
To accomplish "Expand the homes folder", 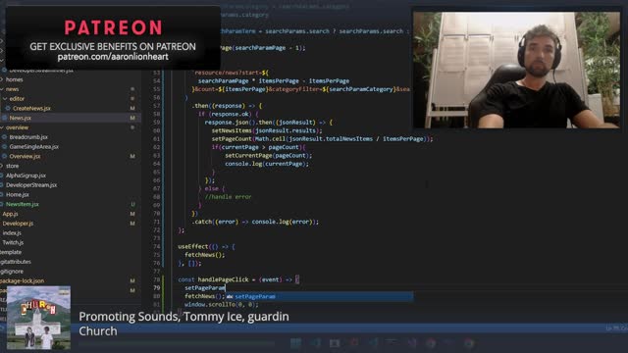I will (2, 79).
